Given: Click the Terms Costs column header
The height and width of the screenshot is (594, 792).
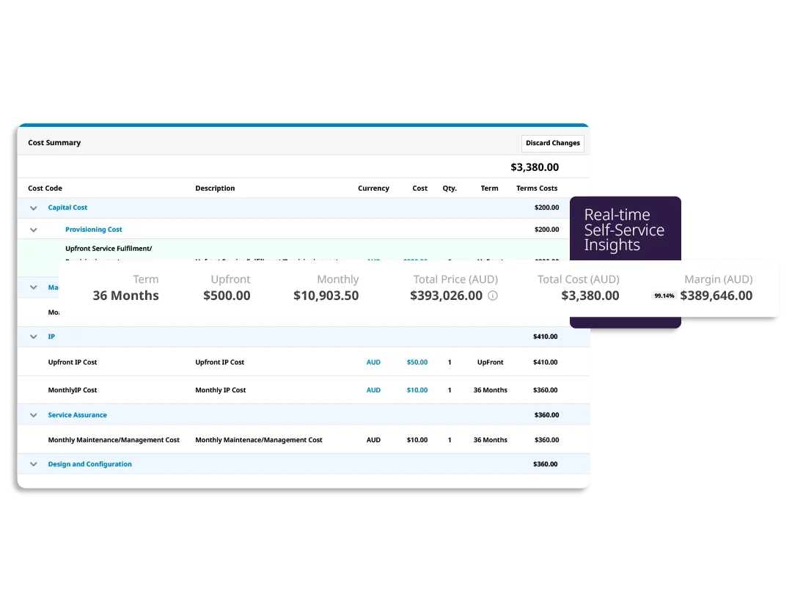Looking at the screenshot, I should 537,188.
